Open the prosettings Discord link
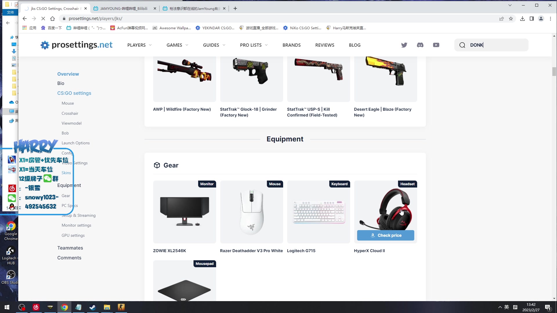Viewport: 557px width, 313px height. (420, 45)
